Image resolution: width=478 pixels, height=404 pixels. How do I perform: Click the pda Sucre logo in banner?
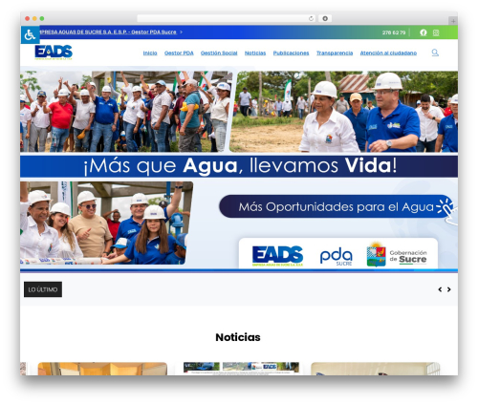(337, 256)
